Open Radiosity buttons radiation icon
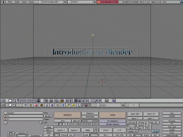 74,105
